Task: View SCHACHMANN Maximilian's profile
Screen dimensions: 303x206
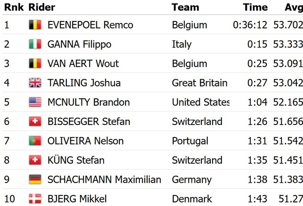Action: (104, 180)
